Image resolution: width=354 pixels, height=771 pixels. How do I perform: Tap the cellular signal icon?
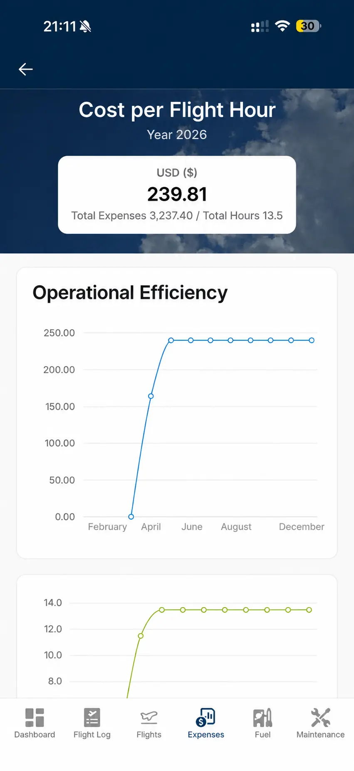tap(260, 26)
